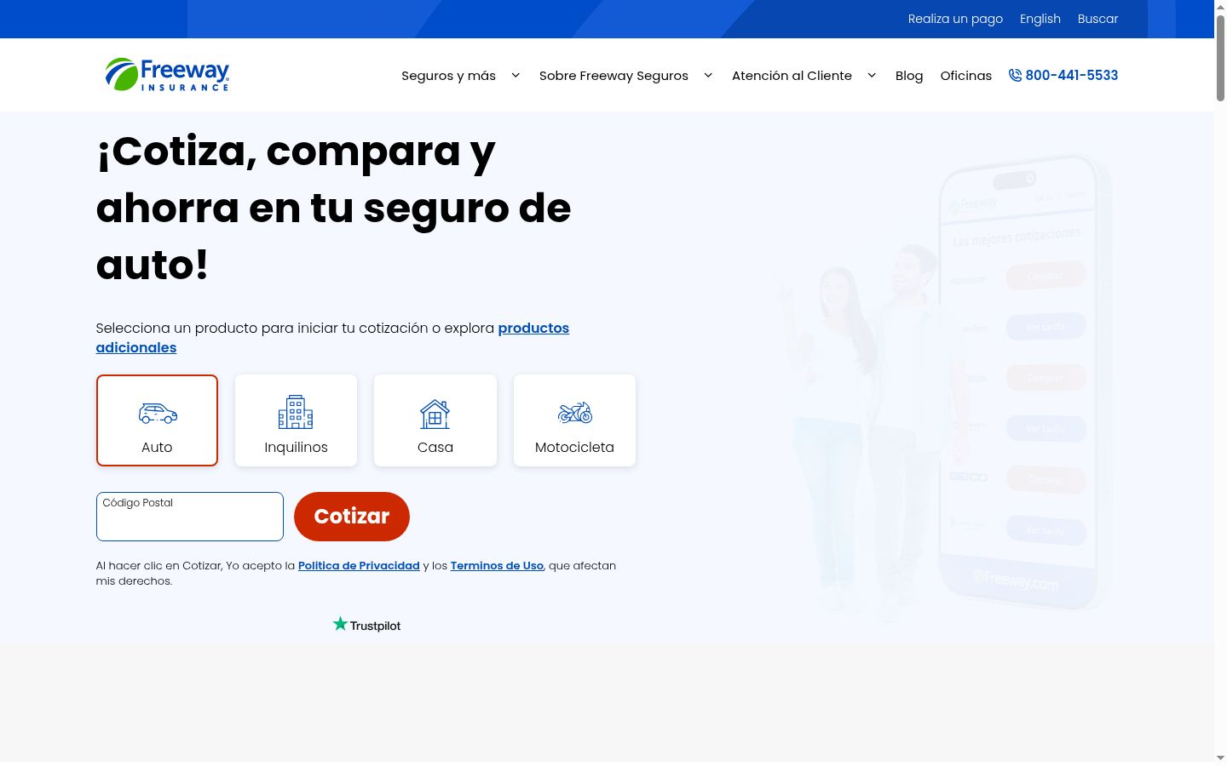Click the Cotizar button
The width and height of the screenshot is (1227, 766).
[352, 517]
